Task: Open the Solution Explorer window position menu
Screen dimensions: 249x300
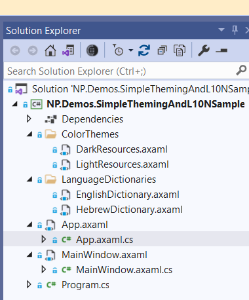Action: pos(221,29)
